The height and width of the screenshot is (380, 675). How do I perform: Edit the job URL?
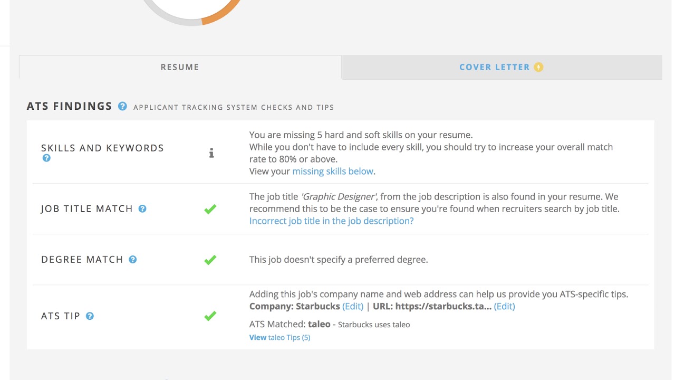(504, 306)
